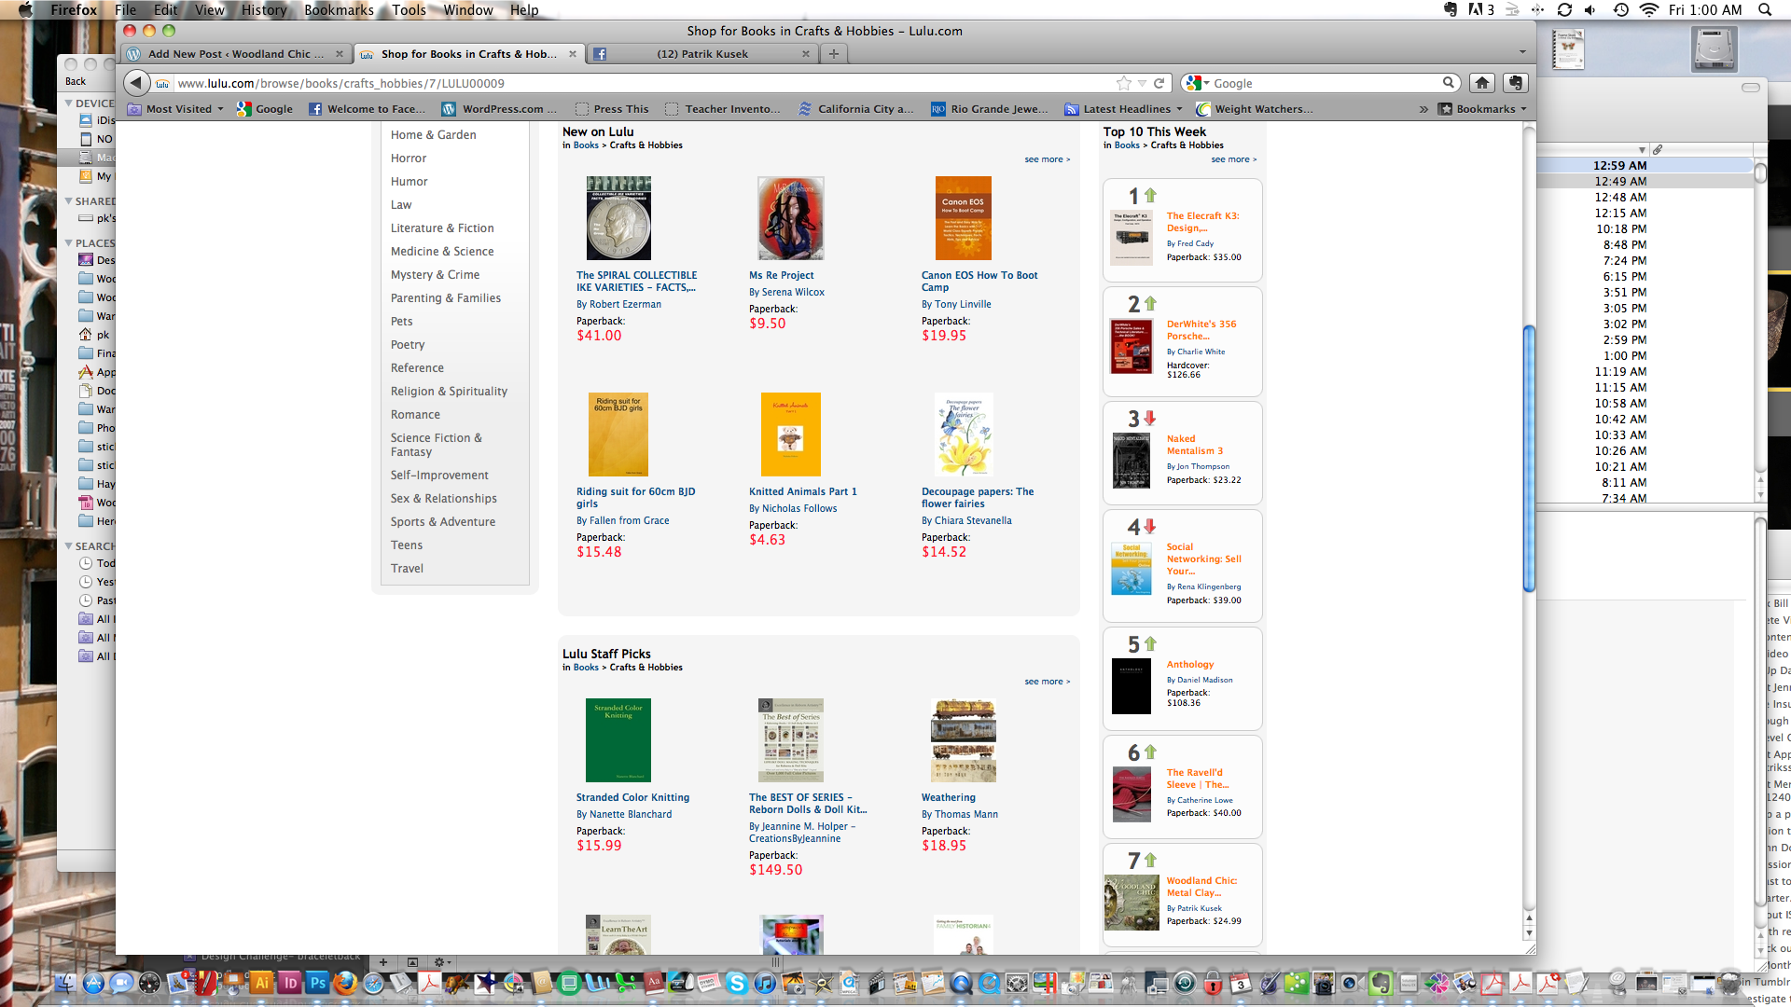1791x1007 pixels.
Task: Open the Weight Watchers bookmark
Action: pos(1256,109)
